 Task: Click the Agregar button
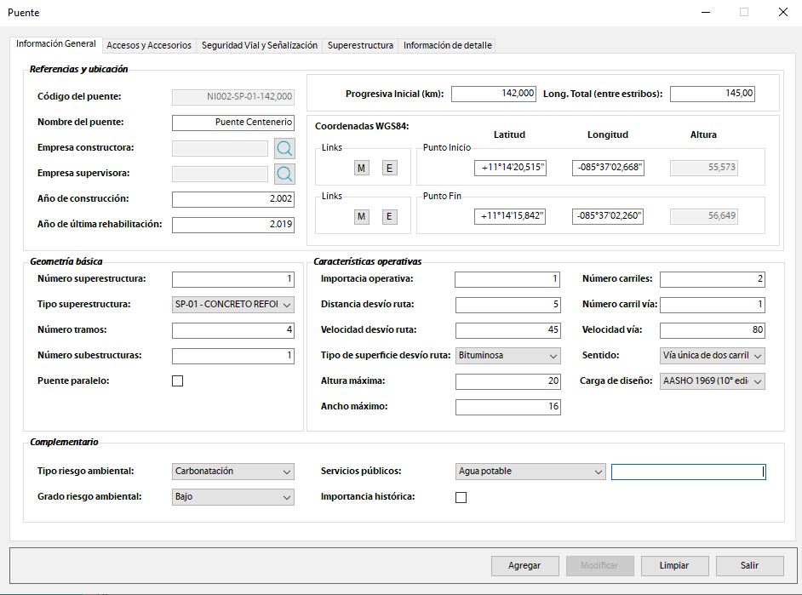pos(524,566)
